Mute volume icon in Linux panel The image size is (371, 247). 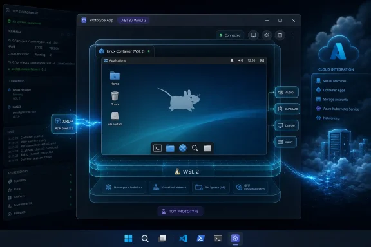[x=241, y=60]
